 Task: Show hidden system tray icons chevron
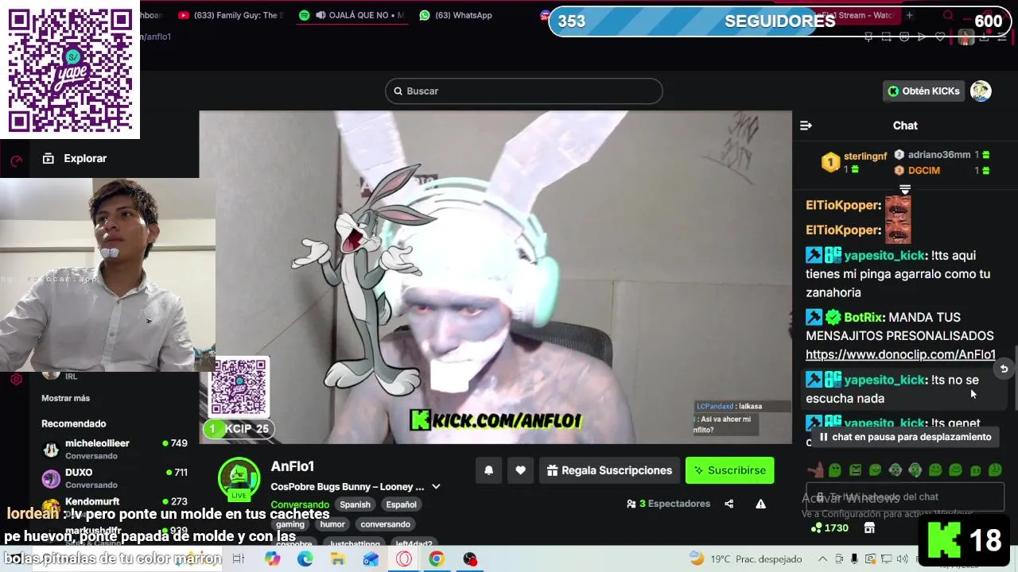coord(822,559)
